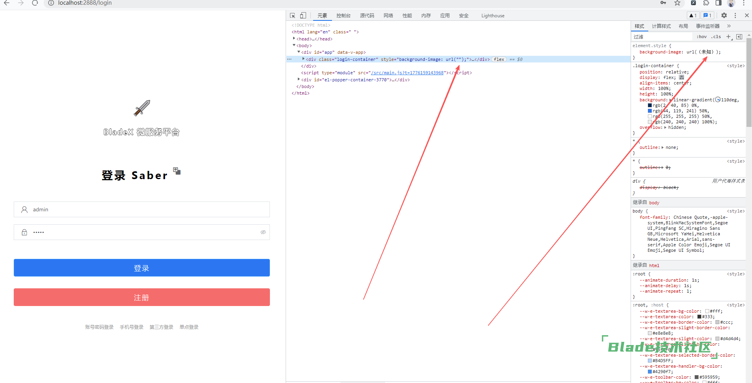The image size is (752, 383).
Task: Switch to the 控制台 console tab
Action: 343,16
